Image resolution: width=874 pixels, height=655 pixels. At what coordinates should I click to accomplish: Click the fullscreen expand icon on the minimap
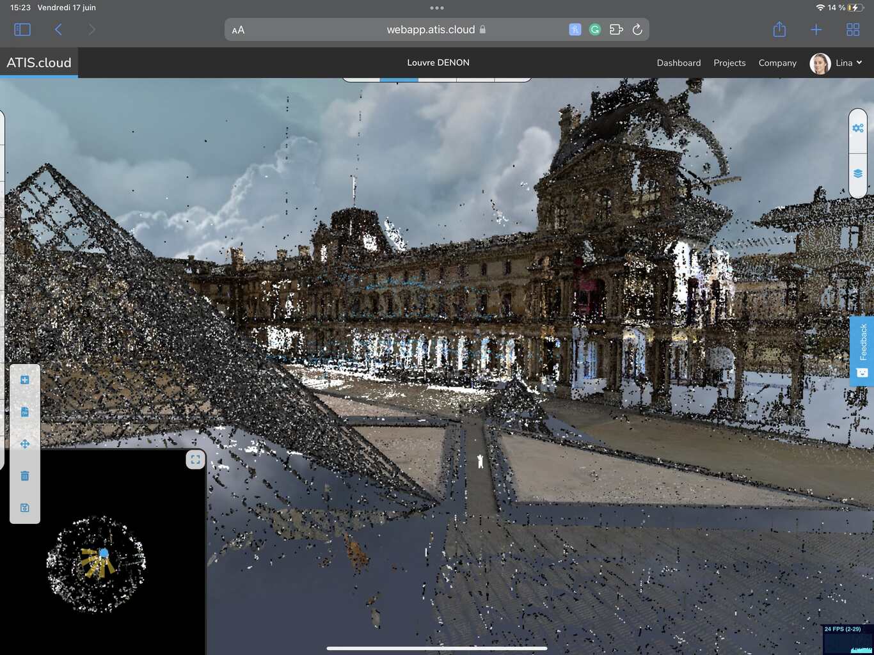pyautogui.click(x=195, y=459)
